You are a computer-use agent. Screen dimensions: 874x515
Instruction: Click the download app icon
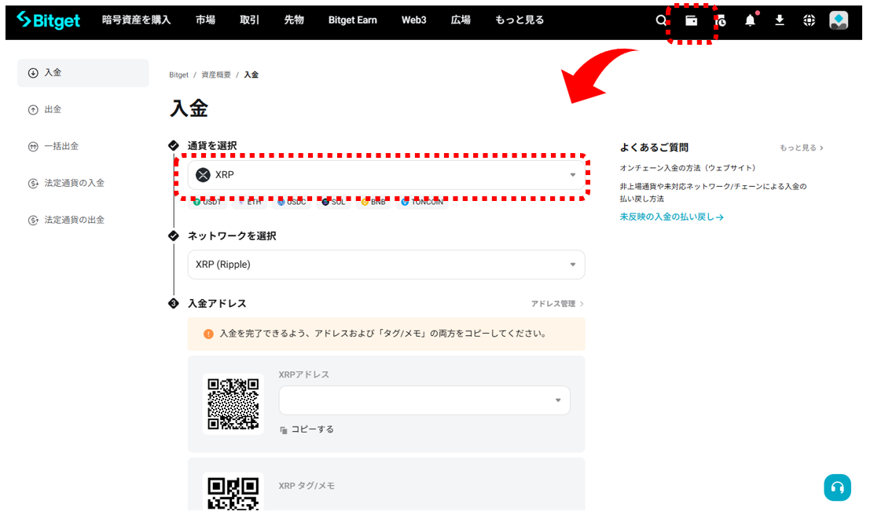[780, 20]
